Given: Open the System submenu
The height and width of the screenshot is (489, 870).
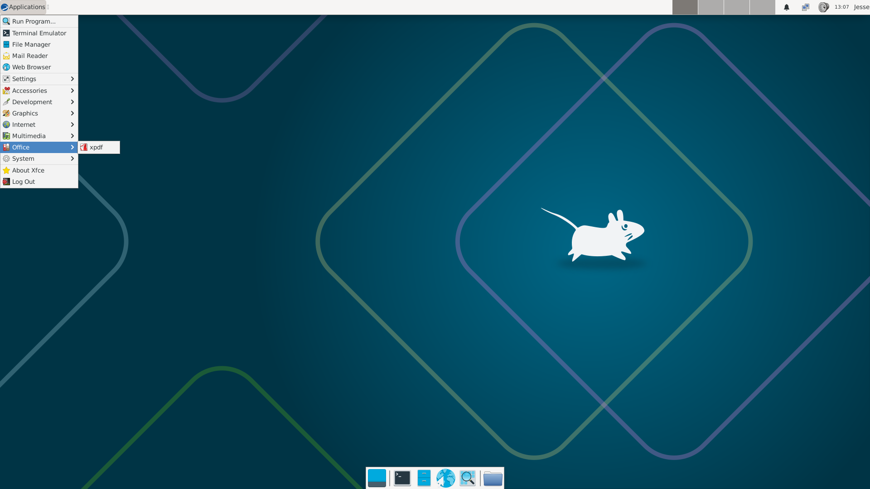Looking at the screenshot, I should point(39,158).
